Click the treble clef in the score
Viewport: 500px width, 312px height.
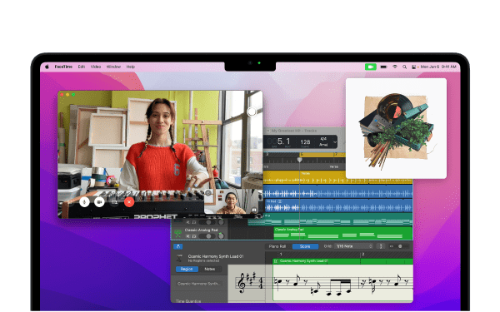[x=242, y=282]
